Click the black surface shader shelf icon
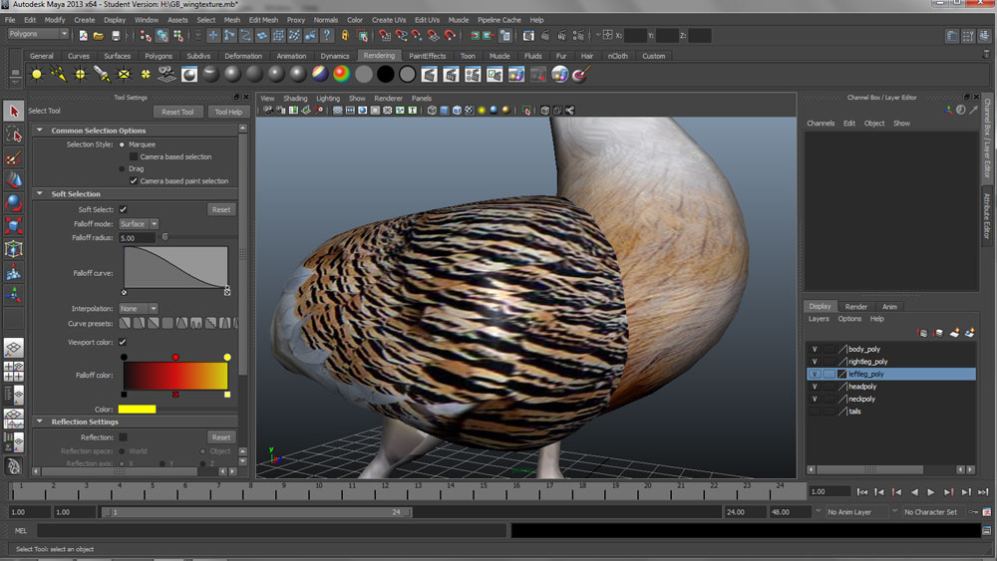 point(385,75)
